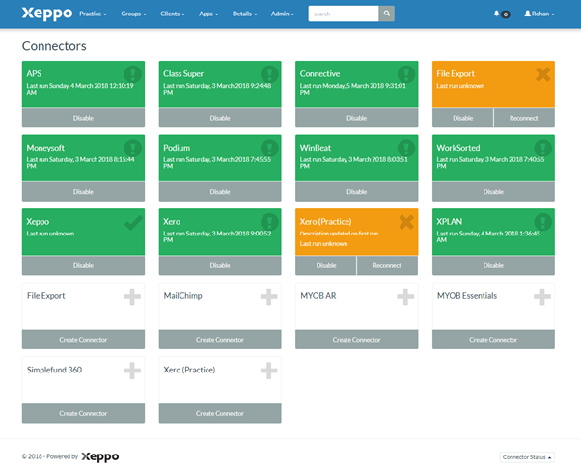This screenshot has width=581, height=469.
Task: Click the plus icon on MYOB AR card
Action: click(x=405, y=297)
